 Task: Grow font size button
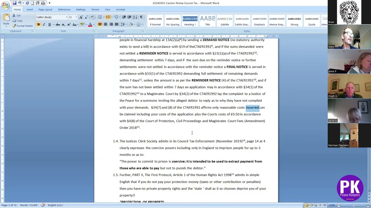(x=81, y=17)
